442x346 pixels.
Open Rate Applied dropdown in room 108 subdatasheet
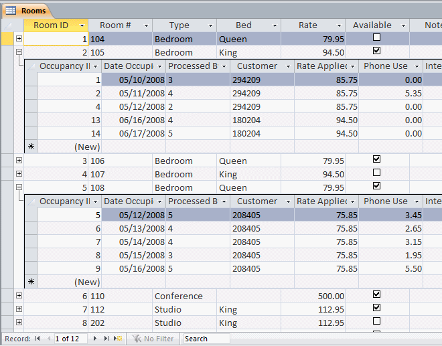(353, 201)
